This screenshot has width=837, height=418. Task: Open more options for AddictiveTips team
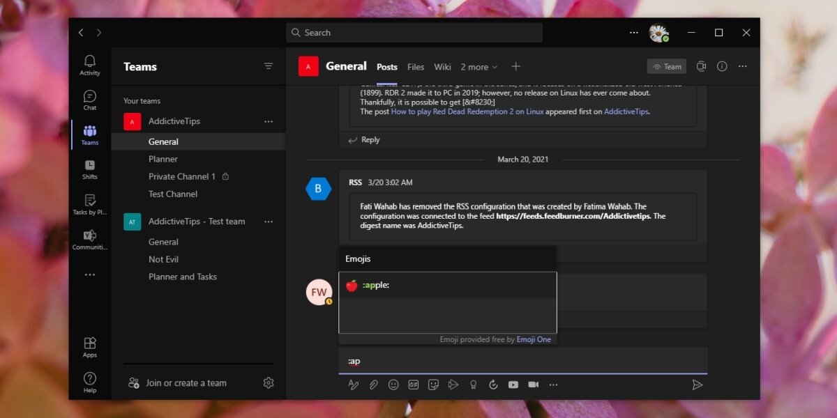269,121
